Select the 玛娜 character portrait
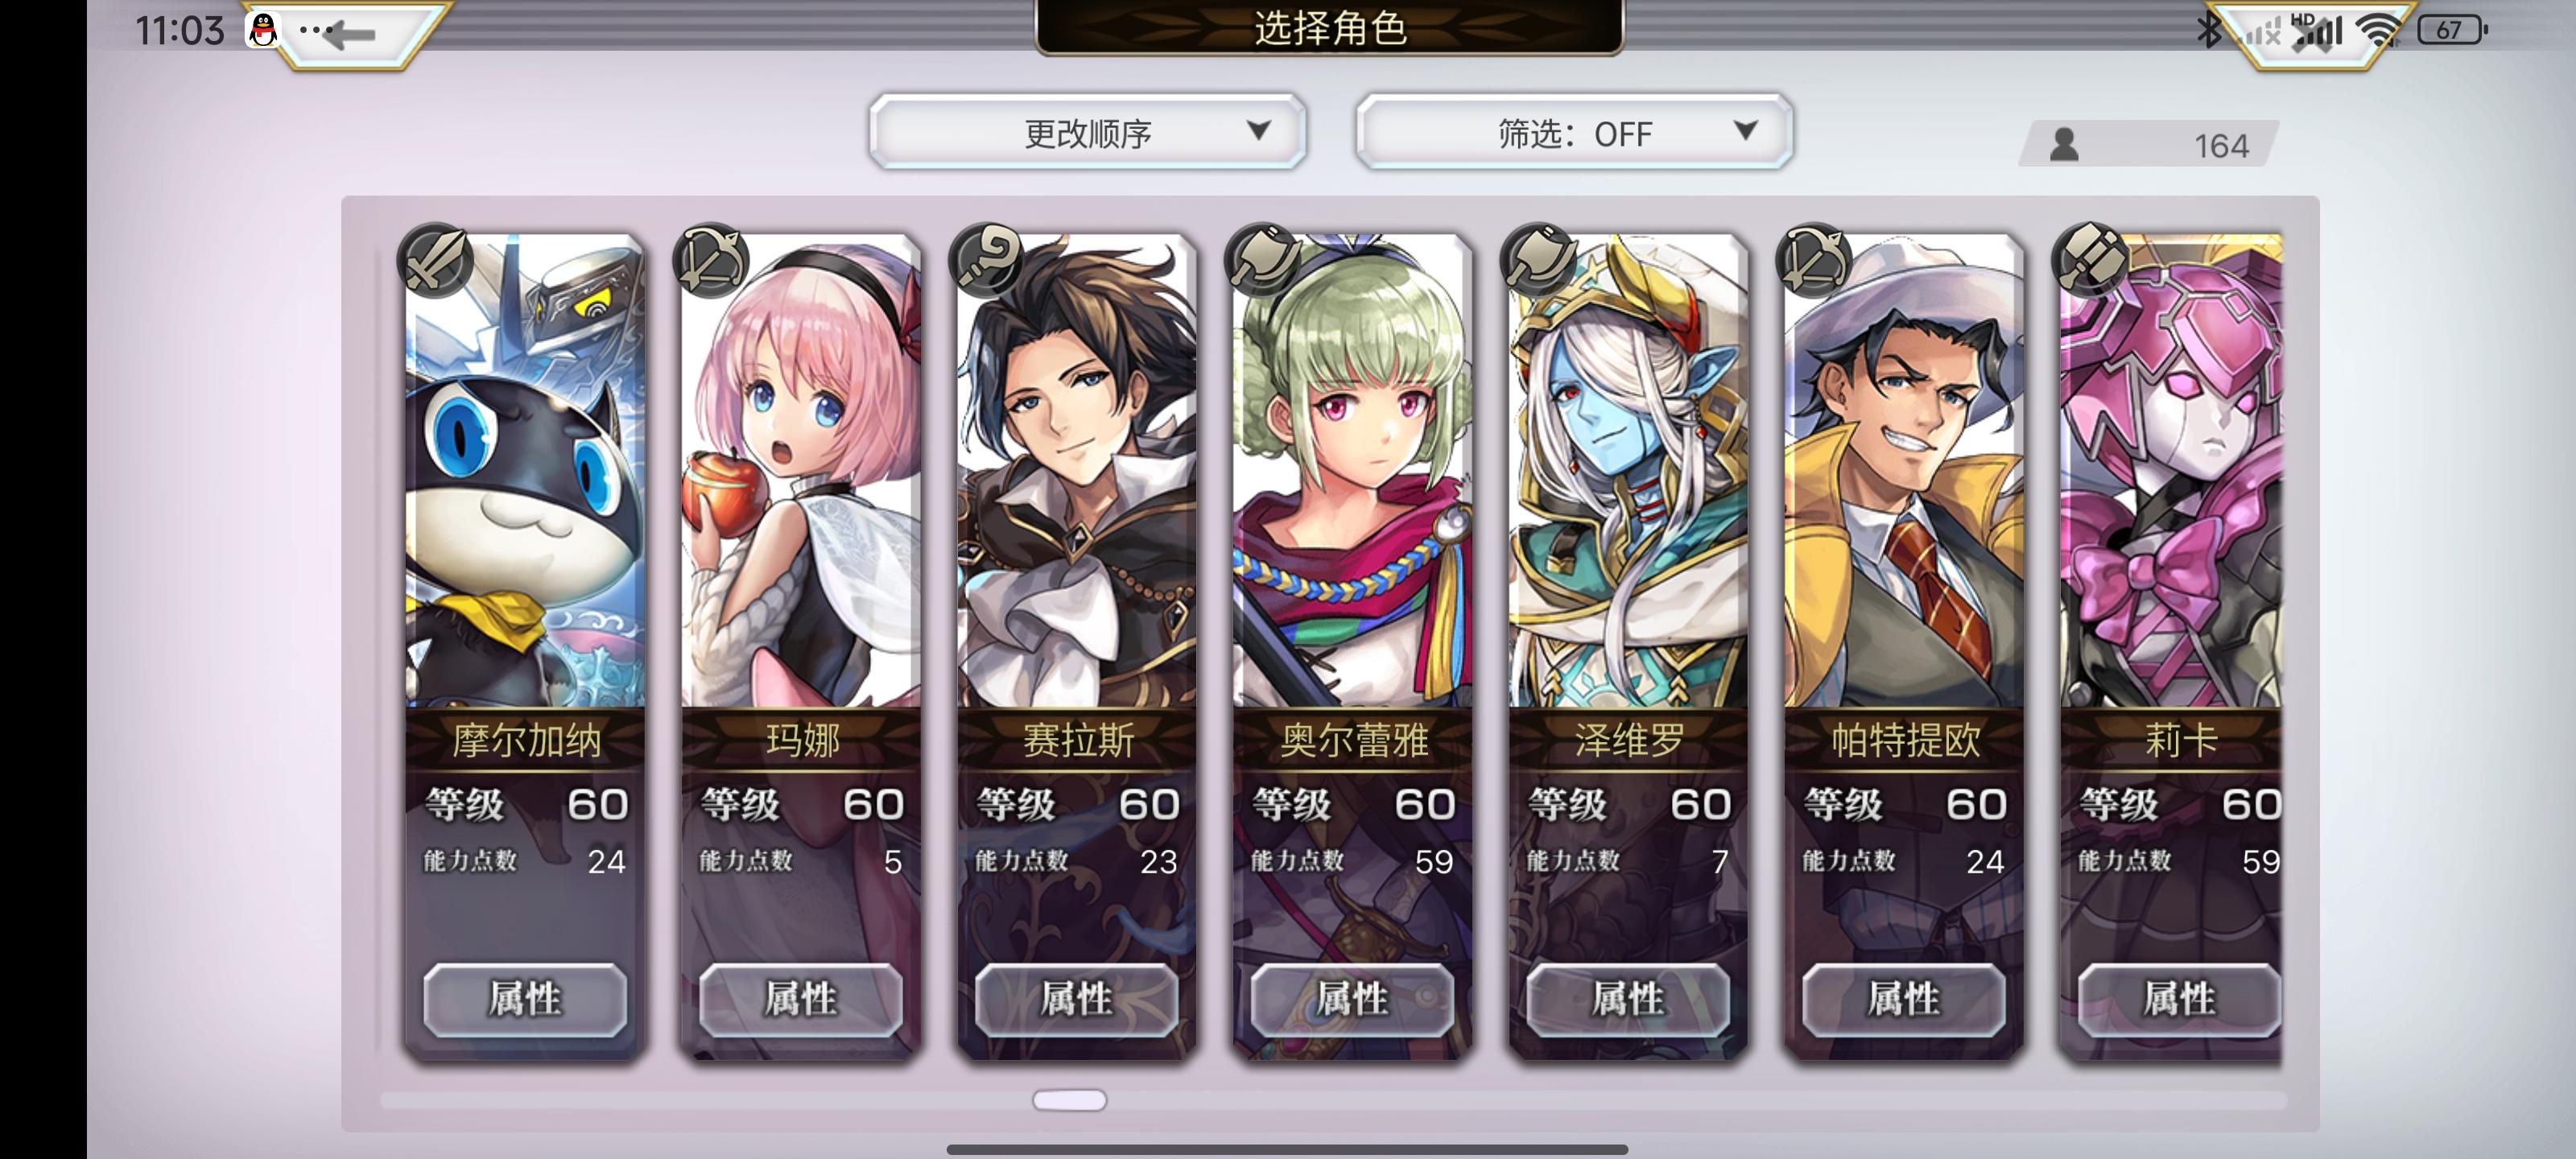Viewport: 2576px width, 1159px height. tap(801, 471)
